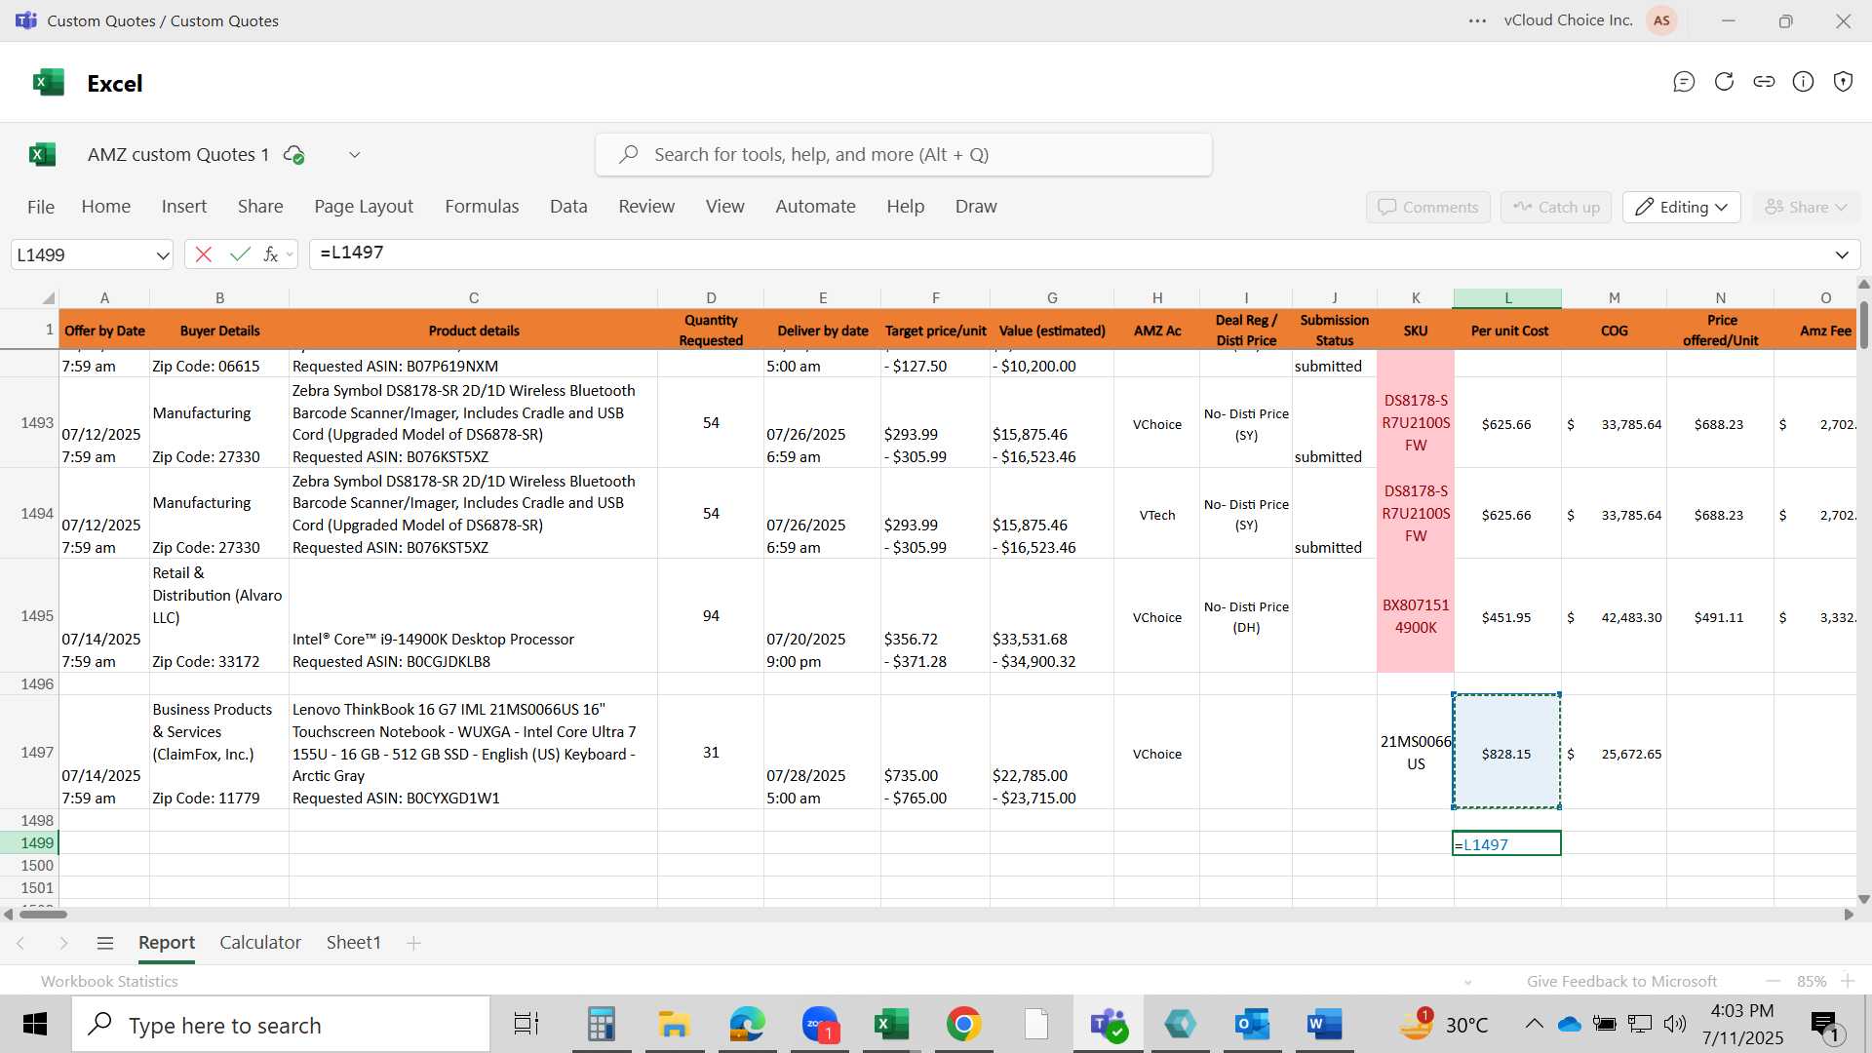Viewport: 1872px width, 1053px height.
Task: Switch to the Calculator sheet tab
Action: (260, 943)
